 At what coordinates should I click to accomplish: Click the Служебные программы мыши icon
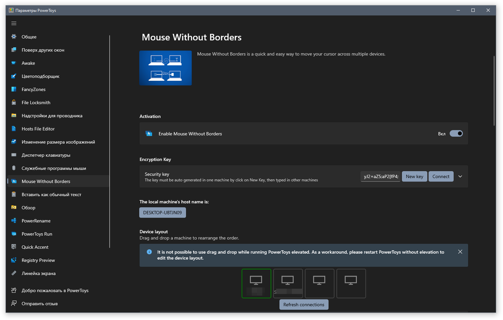point(14,168)
